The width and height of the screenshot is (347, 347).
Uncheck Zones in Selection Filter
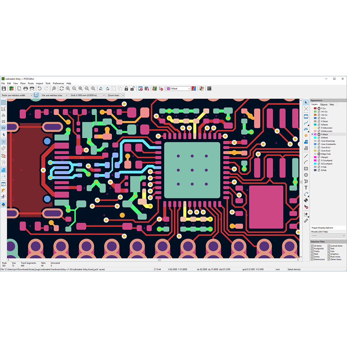click(x=312, y=257)
